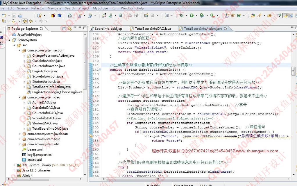Toggle Mark Occurrences highlighter button
This screenshot has width=297, height=186.
(285, 15)
